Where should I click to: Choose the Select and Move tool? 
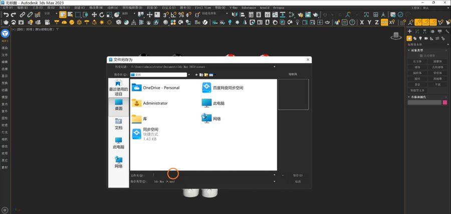(x=94, y=14)
